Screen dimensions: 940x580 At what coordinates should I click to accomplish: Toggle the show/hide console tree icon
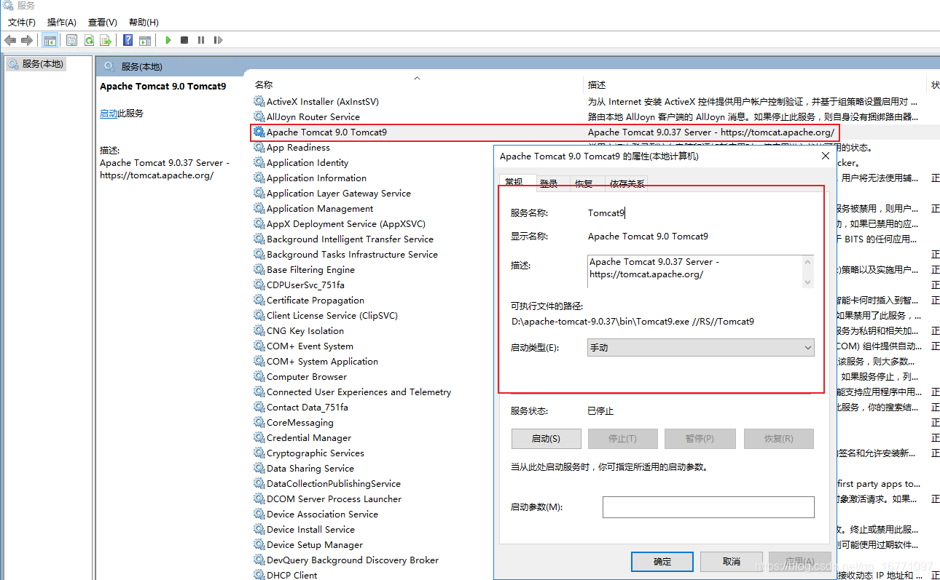pyautogui.click(x=50, y=41)
